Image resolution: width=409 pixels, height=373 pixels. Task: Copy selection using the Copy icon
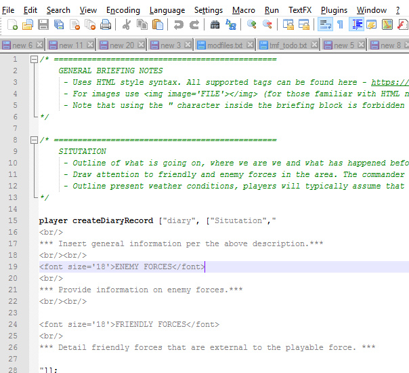[142, 24]
